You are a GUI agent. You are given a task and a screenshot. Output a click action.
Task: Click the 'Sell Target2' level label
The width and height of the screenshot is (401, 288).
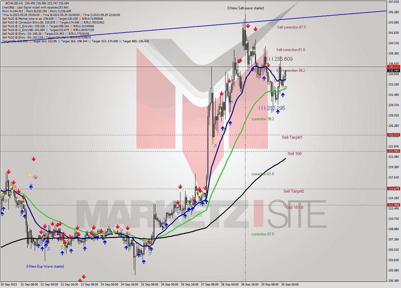point(294,191)
